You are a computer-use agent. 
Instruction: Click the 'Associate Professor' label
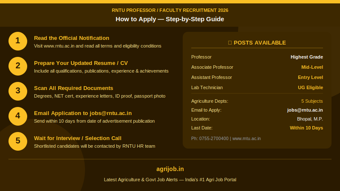point(212,67)
